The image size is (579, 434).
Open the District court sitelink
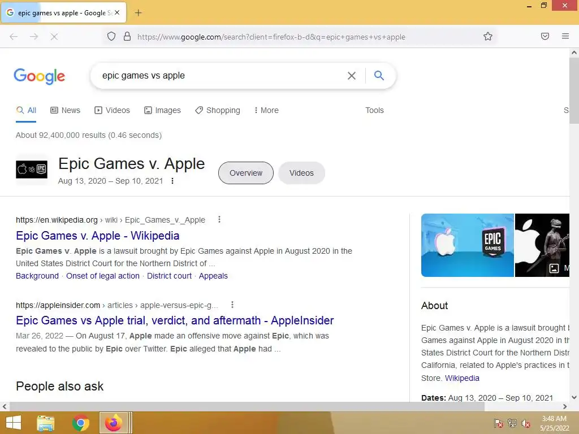click(x=169, y=276)
